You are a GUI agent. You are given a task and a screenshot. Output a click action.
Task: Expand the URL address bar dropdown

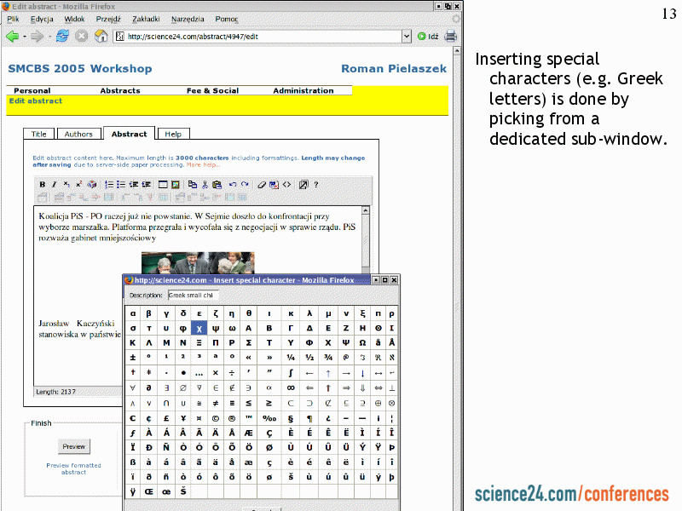pos(407,36)
